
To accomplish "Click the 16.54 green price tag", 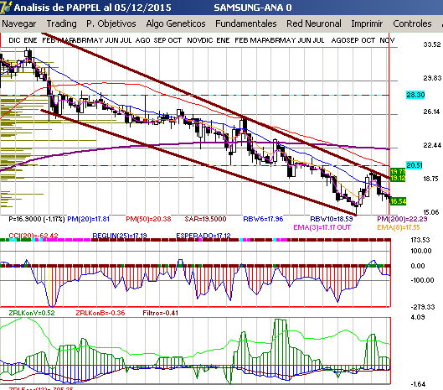I will pos(398,201).
